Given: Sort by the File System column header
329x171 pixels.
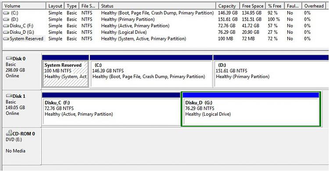Looking at the screenshot, I should [89, 6].
